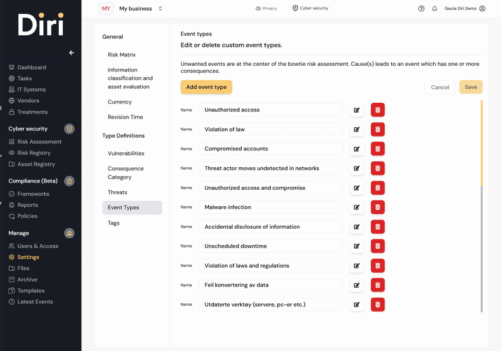
Task: Click the Cancel button
Action: pyautogui.click(x=440, y=87)
